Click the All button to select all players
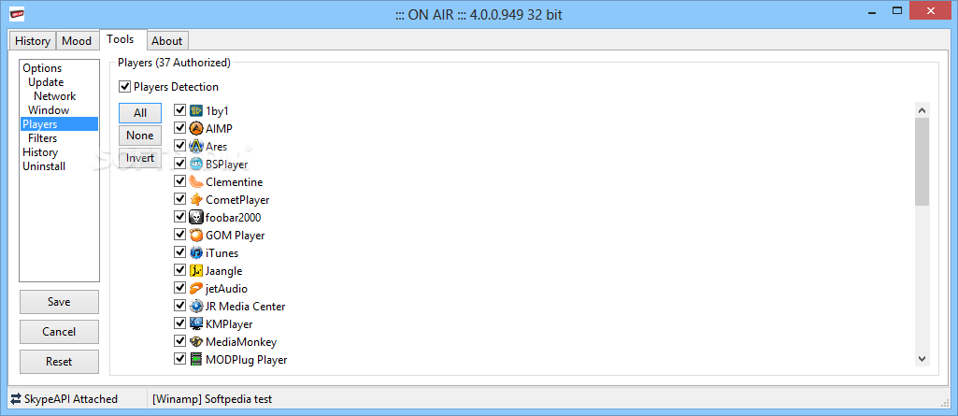958x416 pixels. click(140, 113)
